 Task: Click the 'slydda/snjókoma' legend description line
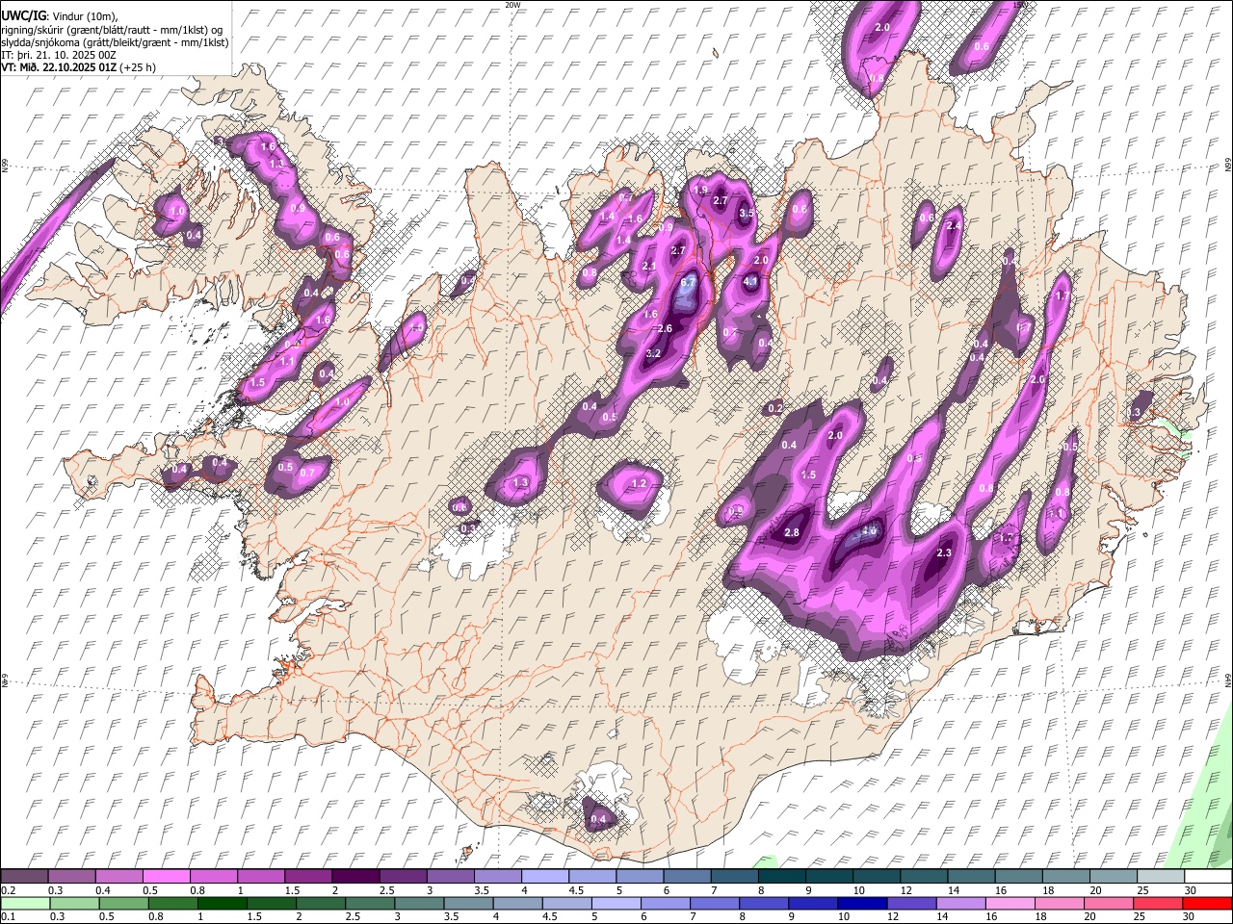pyautogui.click(x=115, y=42)
